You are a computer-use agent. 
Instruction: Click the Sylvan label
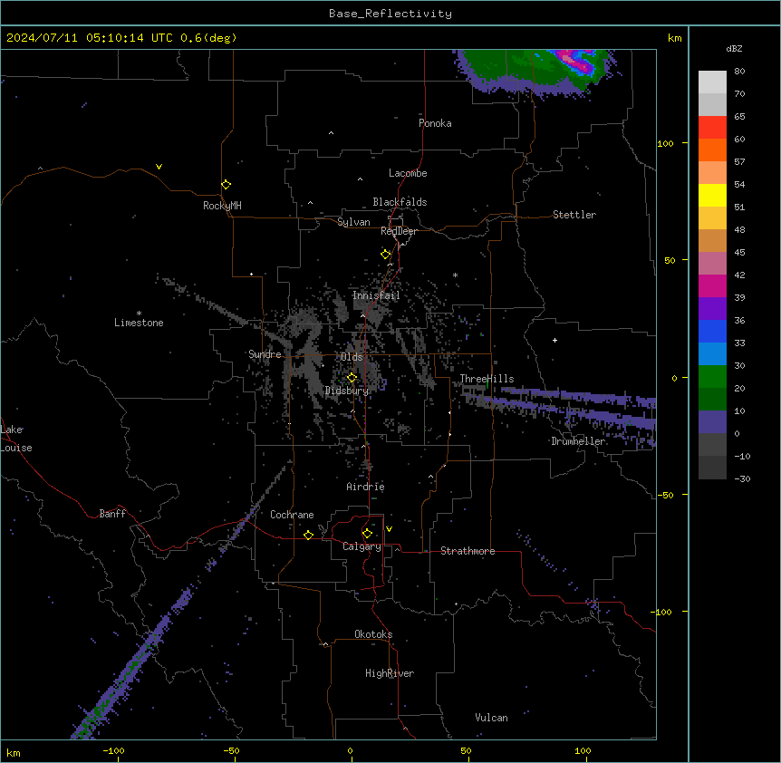tap(353, 222)
